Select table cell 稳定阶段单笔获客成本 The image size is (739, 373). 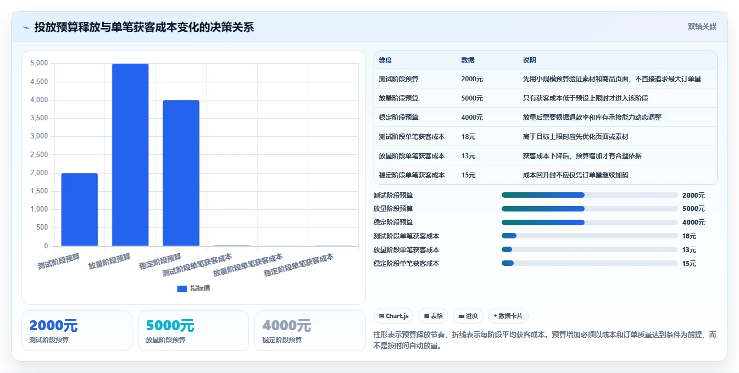[412, 175]
